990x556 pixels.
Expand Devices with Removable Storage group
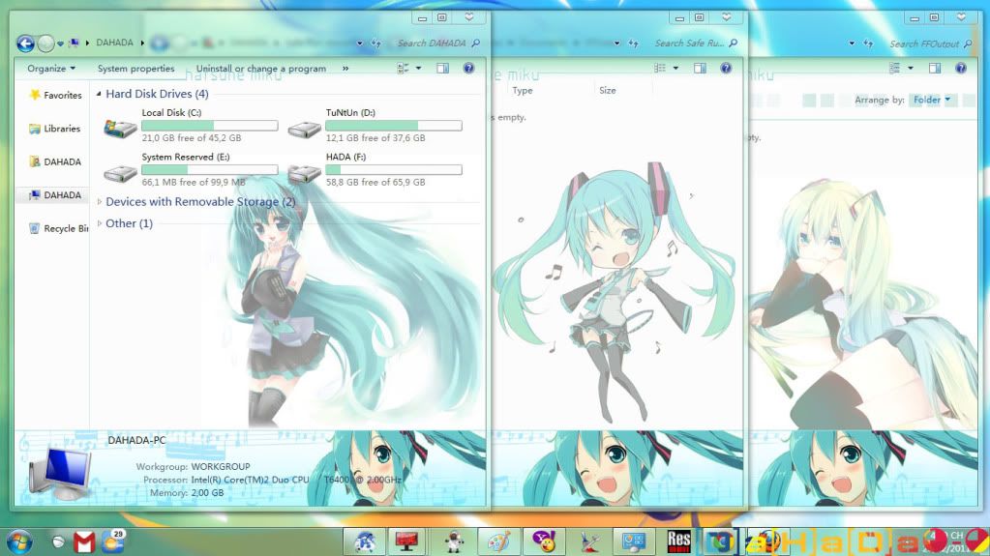point(100,202)
